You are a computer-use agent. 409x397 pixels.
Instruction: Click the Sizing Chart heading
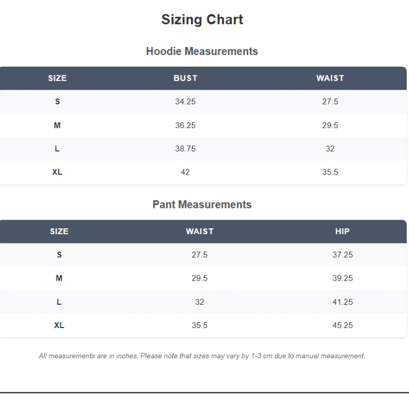tap(202, 20)
